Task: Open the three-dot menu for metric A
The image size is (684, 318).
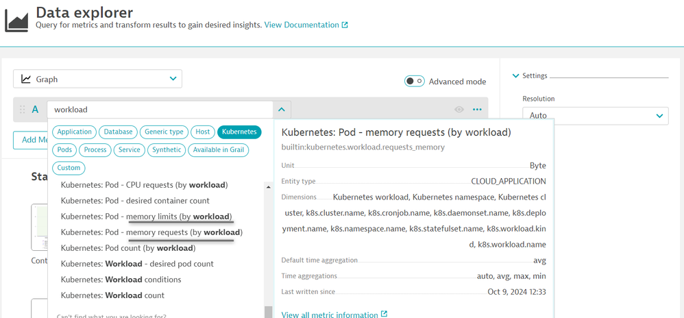Action: pos(477,110)
